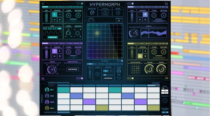The image size is (210, 116).
Task: Open the S4 Env tab
Action: 144,43
